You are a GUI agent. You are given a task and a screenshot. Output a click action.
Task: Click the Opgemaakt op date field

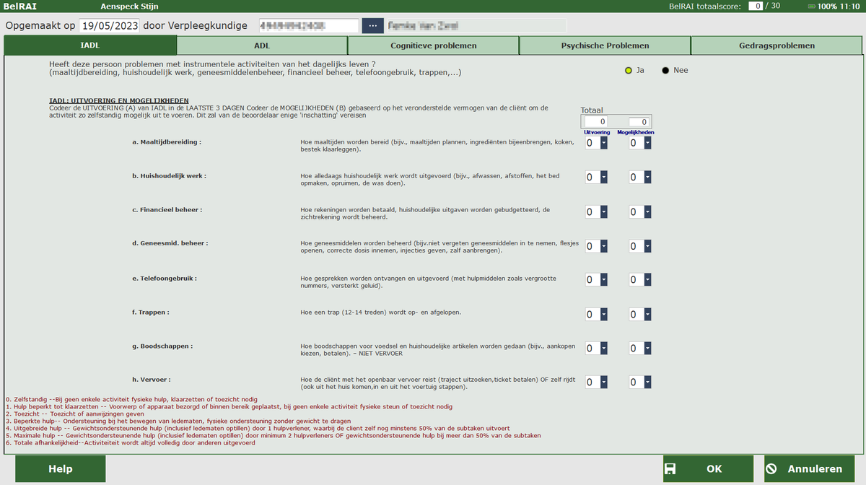[x=109, y=26]
